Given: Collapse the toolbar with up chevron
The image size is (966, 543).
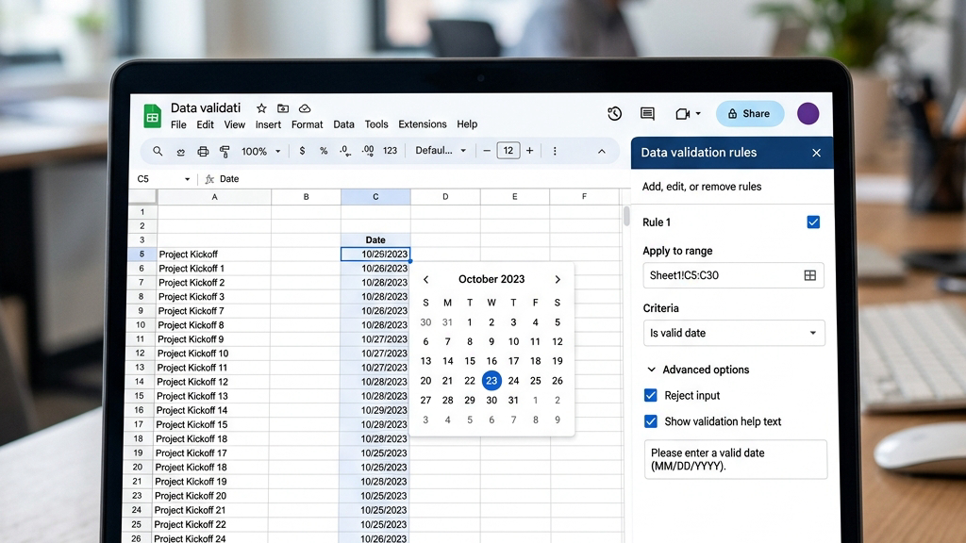Looking at the screenshot, I should 601,152.
